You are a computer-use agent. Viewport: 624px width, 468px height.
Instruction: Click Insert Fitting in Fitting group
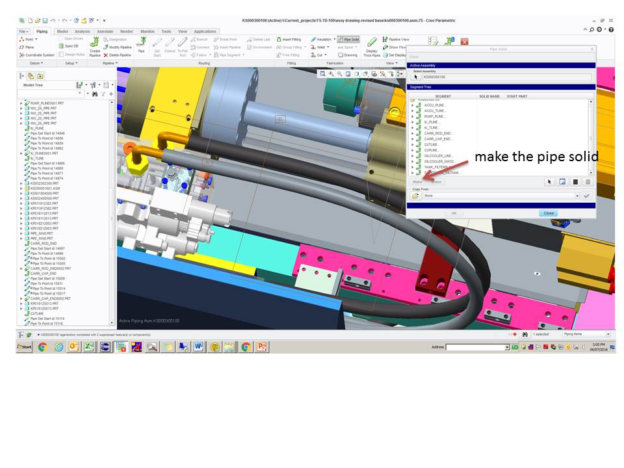point(289,40)
